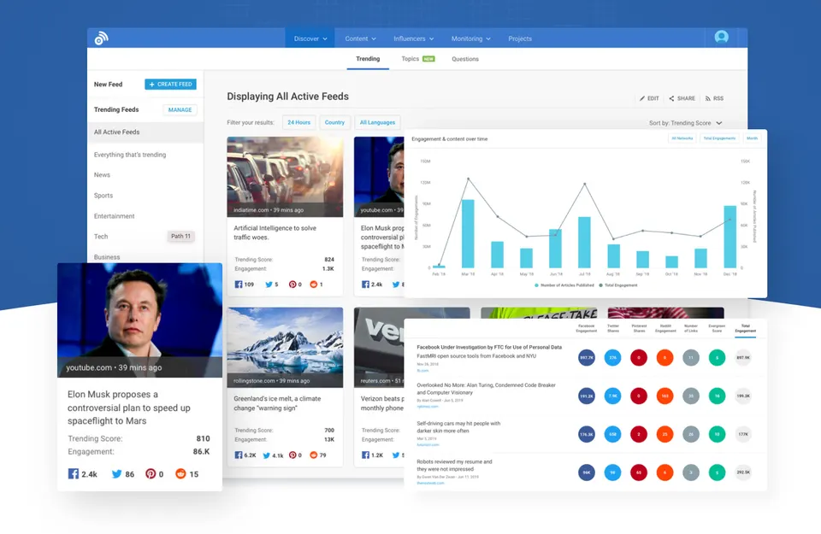Open the 24 Hours filter
This screenshot has height=534, width=821.
pos(298,122)
